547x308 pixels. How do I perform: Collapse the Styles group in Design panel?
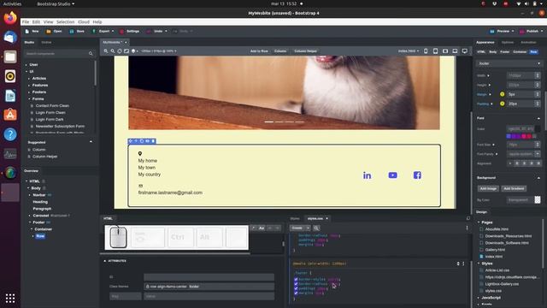(x=479, y=264)
